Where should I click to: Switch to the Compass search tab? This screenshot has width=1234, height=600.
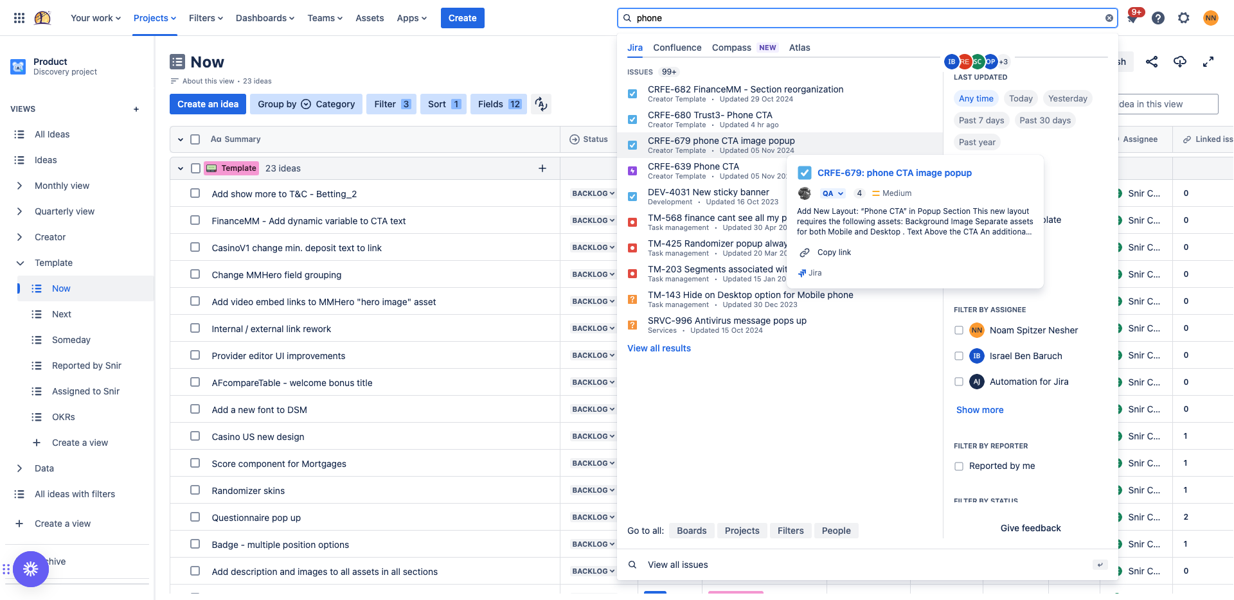731,48
